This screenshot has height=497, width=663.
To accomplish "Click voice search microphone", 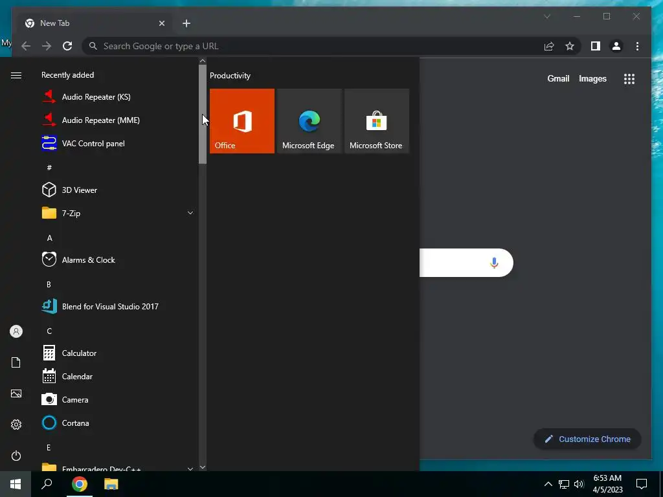I will (494, 263).
